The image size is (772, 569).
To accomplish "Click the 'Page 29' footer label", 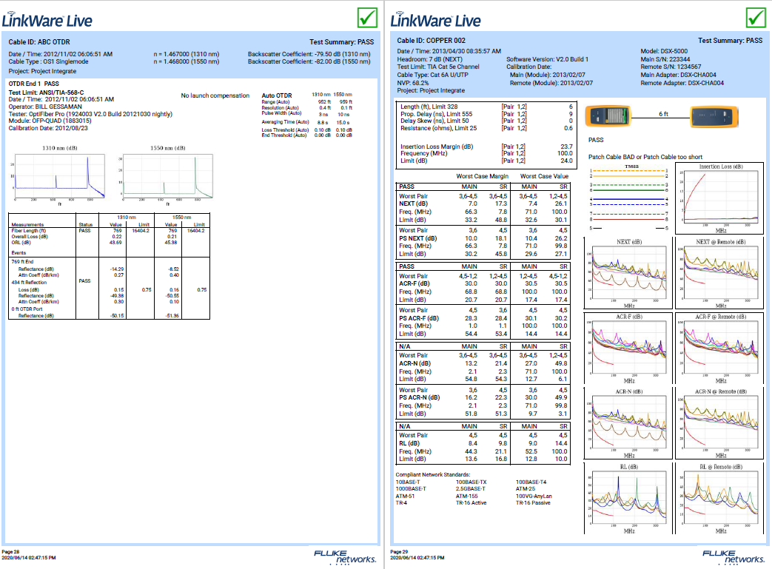I will point(399,552).
